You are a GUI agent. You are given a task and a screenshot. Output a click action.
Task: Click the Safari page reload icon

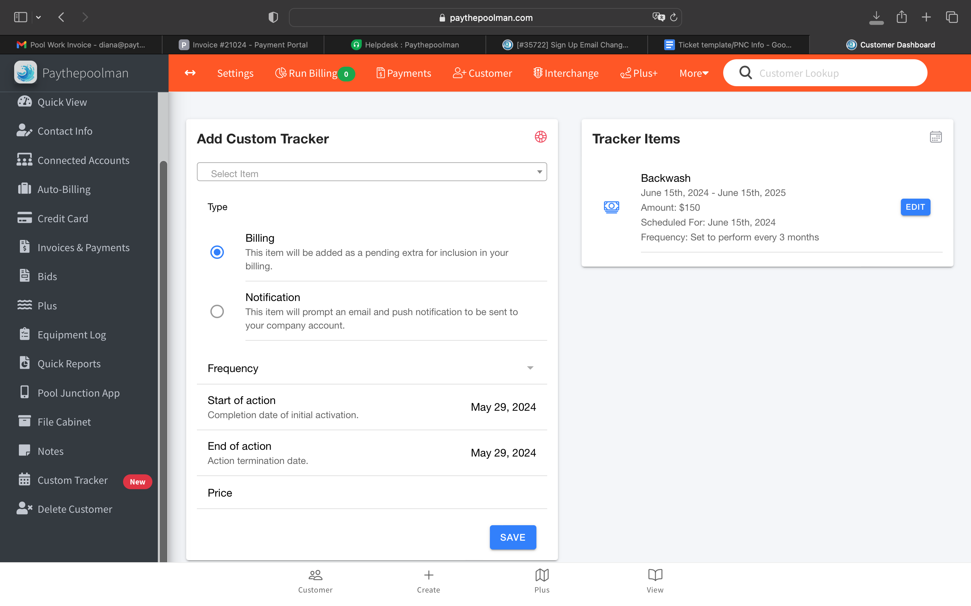(674, 17)
